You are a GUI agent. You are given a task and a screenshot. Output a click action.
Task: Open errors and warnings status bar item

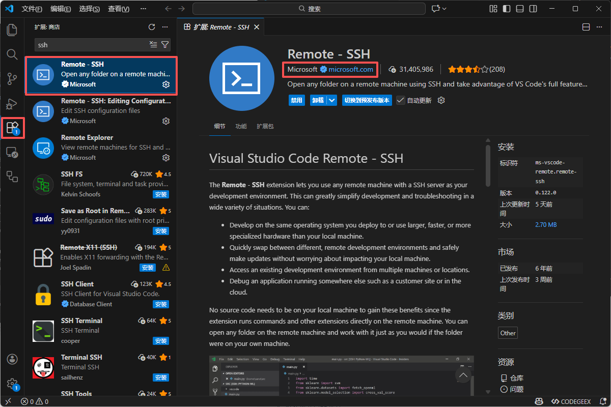34,401
